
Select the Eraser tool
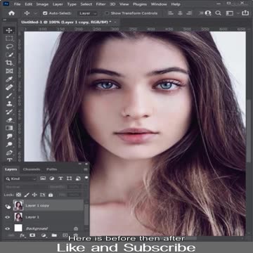click(x=9, y=120)
